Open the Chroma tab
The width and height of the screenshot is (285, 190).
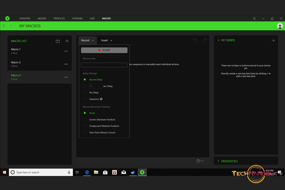coord(77,19)
